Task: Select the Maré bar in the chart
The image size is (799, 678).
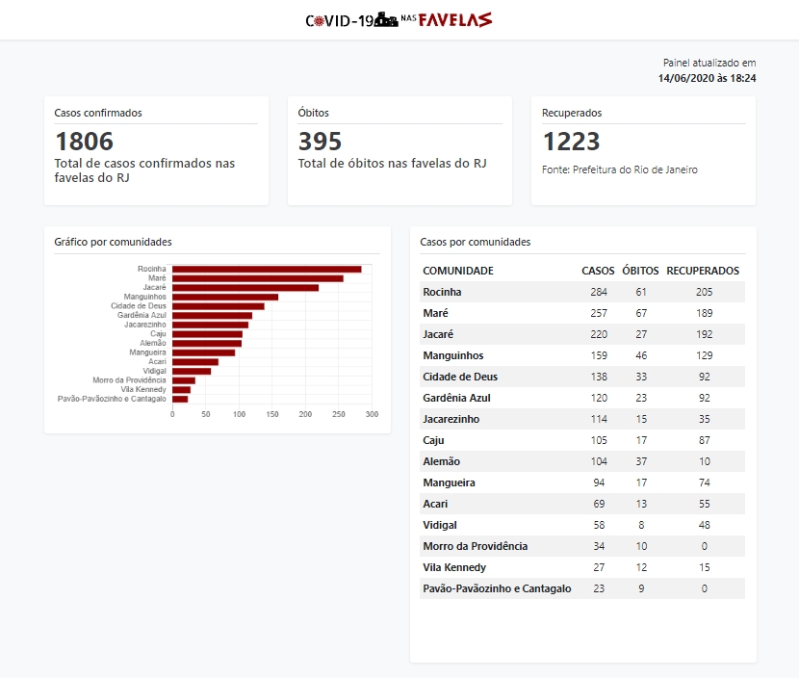Action: click(x=257, y=278)
